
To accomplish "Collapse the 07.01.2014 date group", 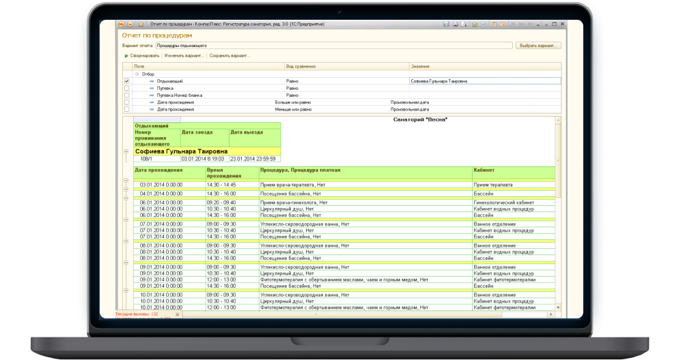I will coord(126,219).
